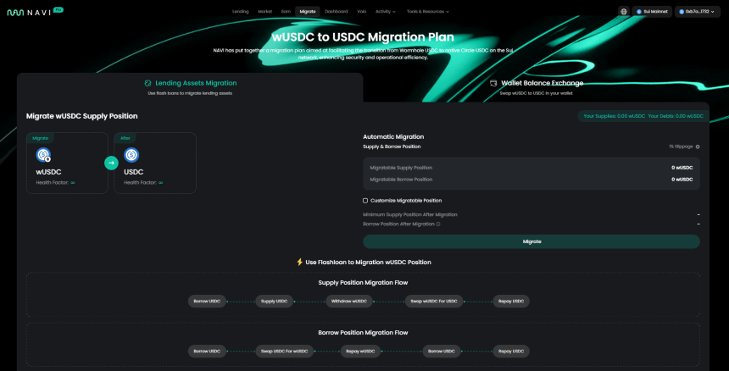729x371 pixels.
Task: Click the Borrow USDC supply flow step
Action: point(207,302)
